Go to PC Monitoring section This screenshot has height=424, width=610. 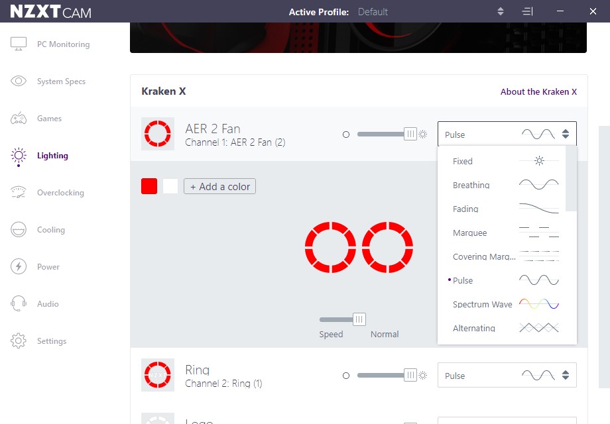[x=64, y=44]
